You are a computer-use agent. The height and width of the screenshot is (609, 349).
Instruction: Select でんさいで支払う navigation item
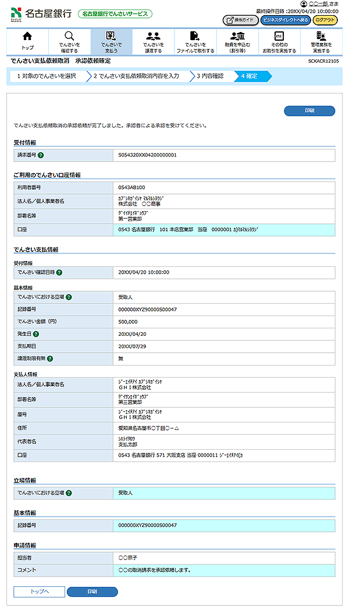(x=111, y=42)
